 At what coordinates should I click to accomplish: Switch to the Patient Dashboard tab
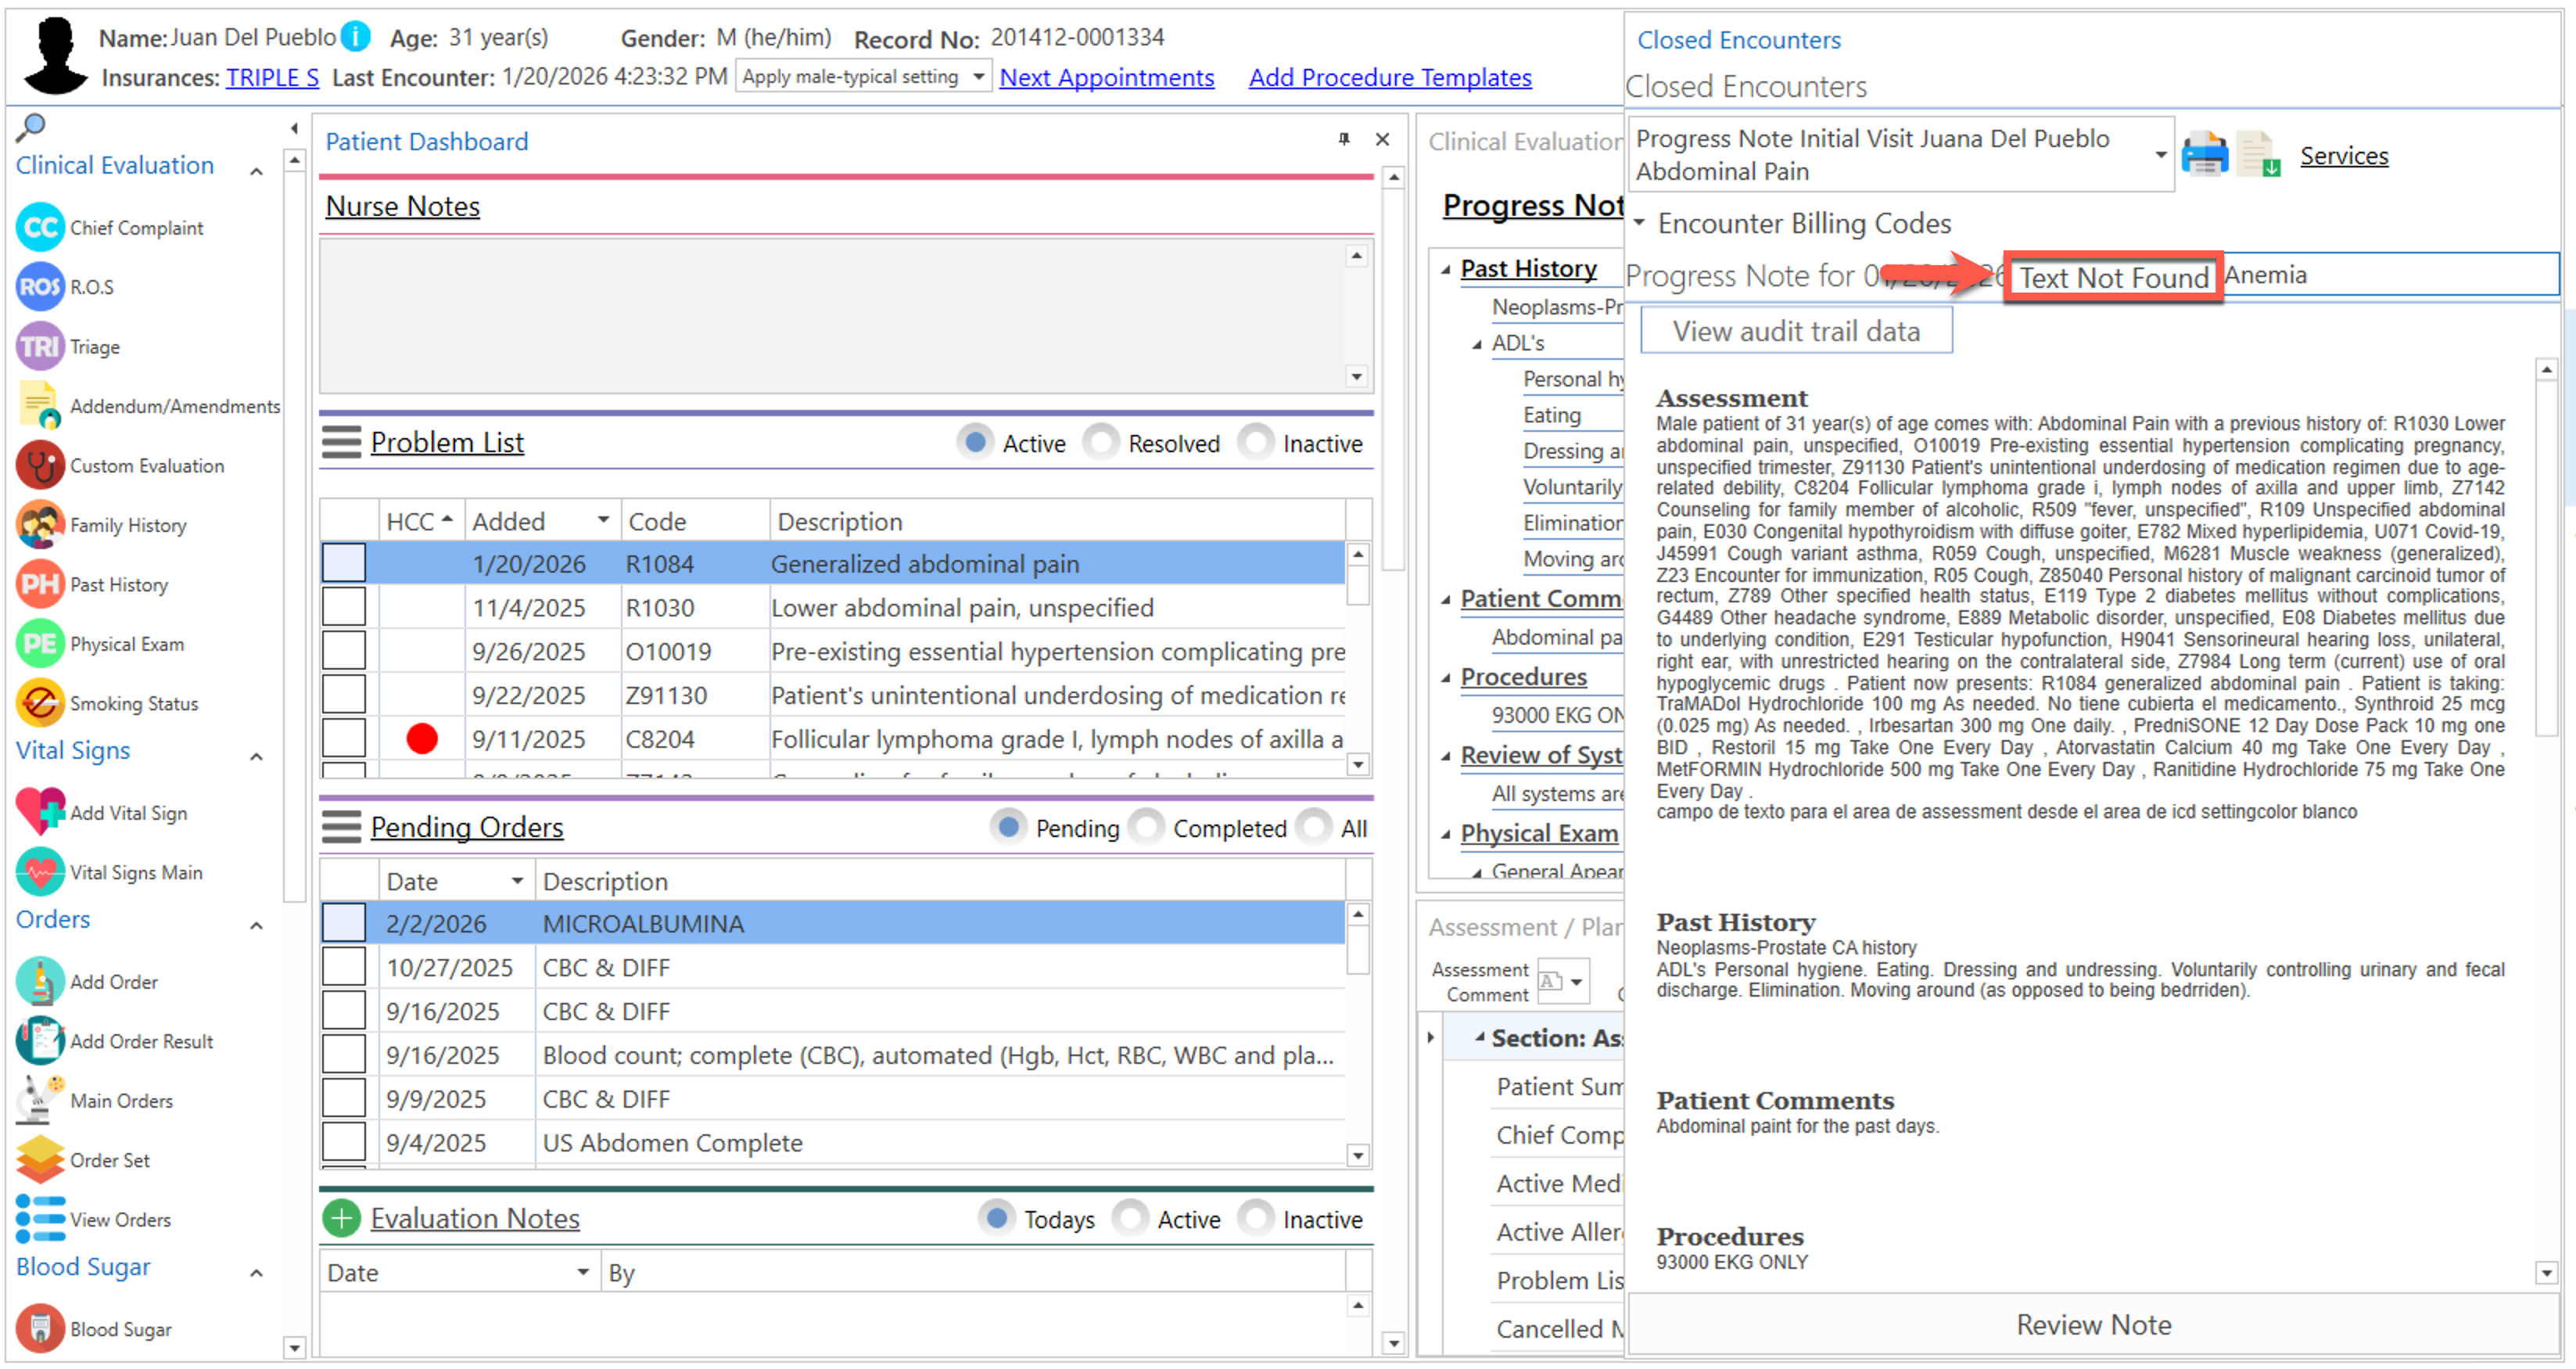pos(427,141)
